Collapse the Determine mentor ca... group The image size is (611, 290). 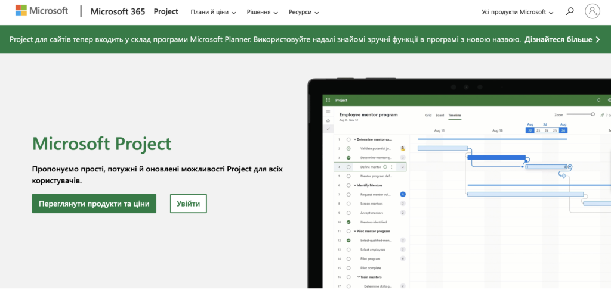point(355,139)
